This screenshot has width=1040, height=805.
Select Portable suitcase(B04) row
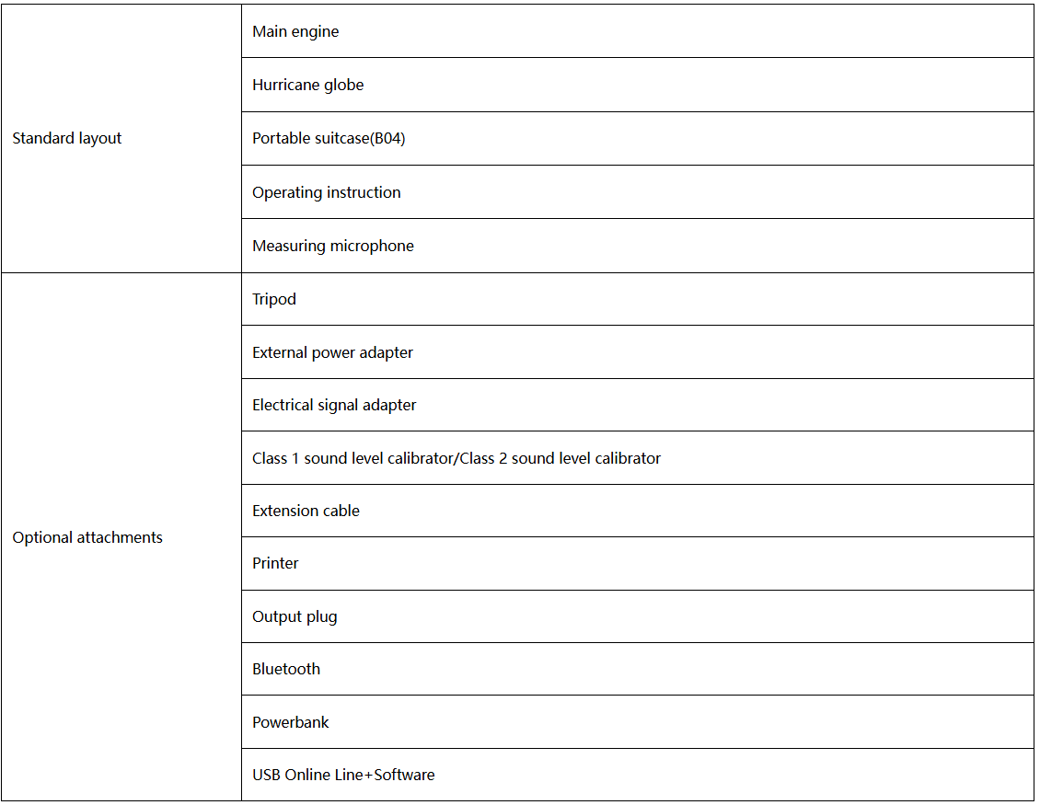click(638, 139)
